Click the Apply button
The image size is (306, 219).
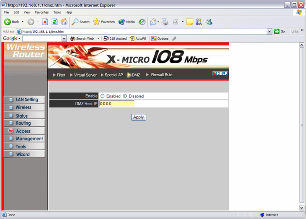click(x=139, y=117)
